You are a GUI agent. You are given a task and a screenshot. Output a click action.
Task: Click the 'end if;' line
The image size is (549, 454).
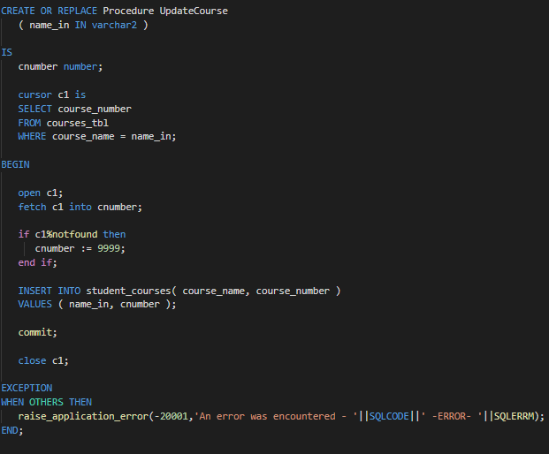pyautogui.click(x=37, y=262)
